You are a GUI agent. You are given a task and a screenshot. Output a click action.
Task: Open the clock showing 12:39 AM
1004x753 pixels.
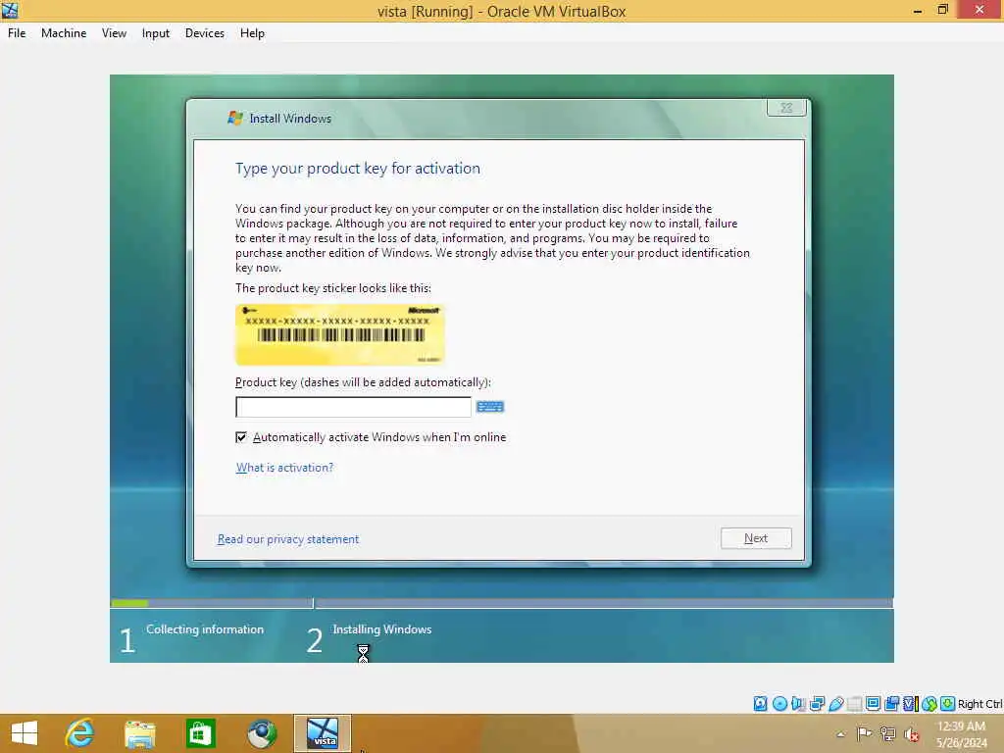coord(961,733)
